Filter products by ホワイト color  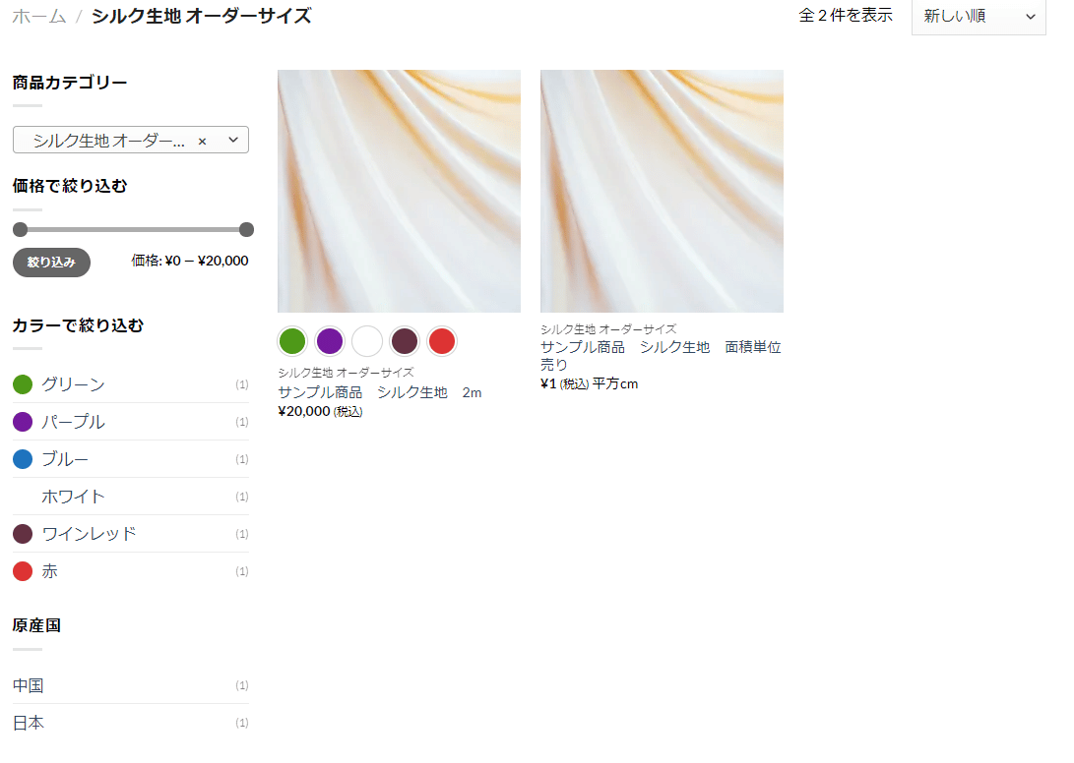tap(73, 497)
